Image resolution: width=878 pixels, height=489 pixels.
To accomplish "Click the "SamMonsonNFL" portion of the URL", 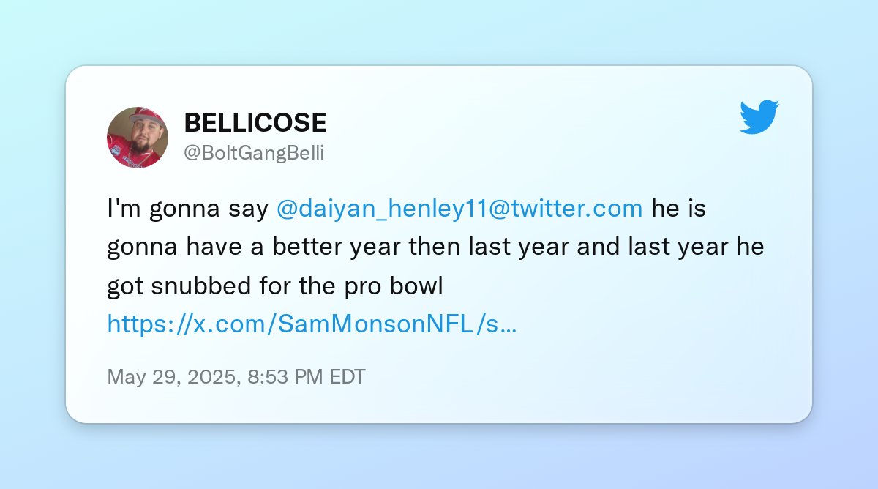I will (377, 324).
